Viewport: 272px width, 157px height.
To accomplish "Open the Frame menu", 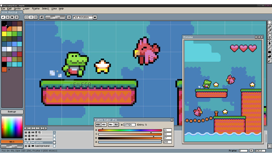I will (36, 8).
